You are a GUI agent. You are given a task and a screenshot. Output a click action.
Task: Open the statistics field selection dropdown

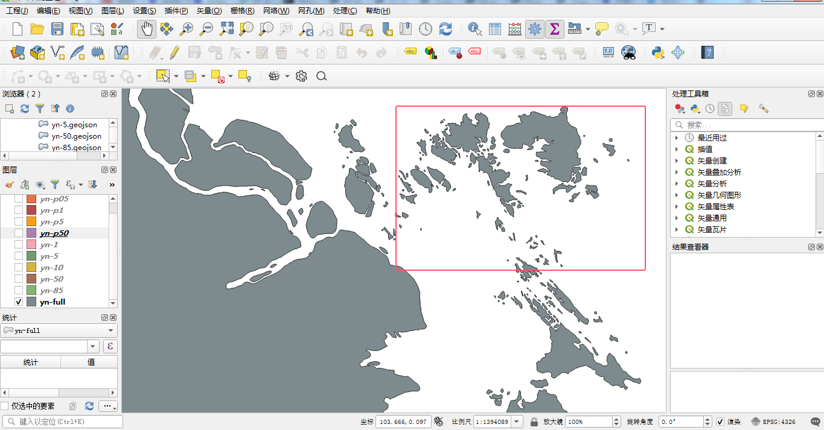click(x=94, y=346)
